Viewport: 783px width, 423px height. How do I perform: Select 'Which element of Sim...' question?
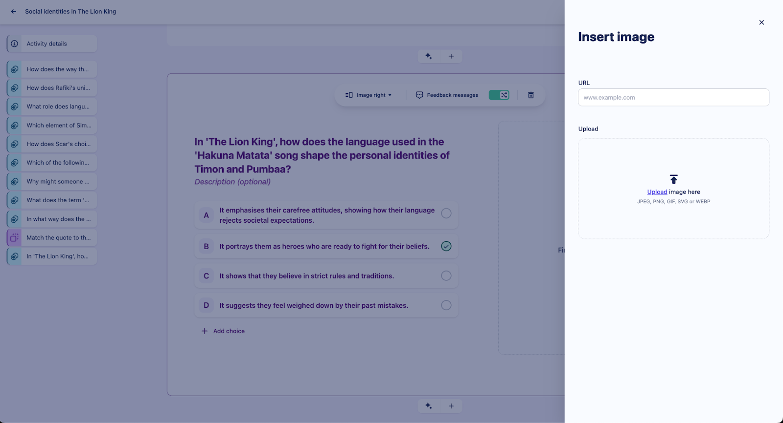52,126
